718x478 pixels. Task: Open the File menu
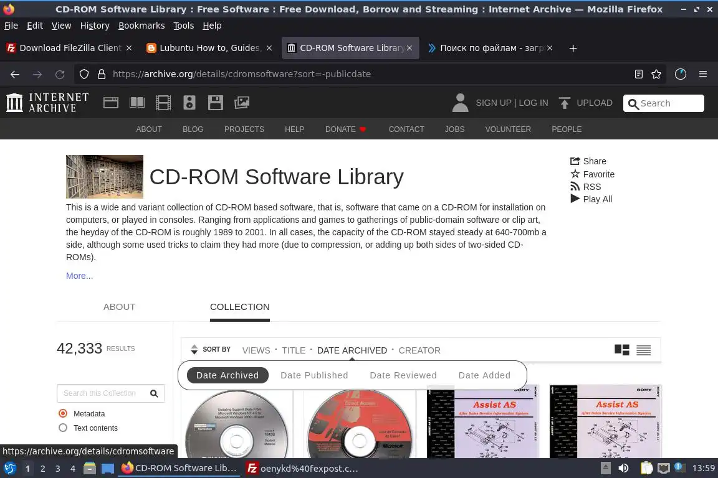coord(11,26)
